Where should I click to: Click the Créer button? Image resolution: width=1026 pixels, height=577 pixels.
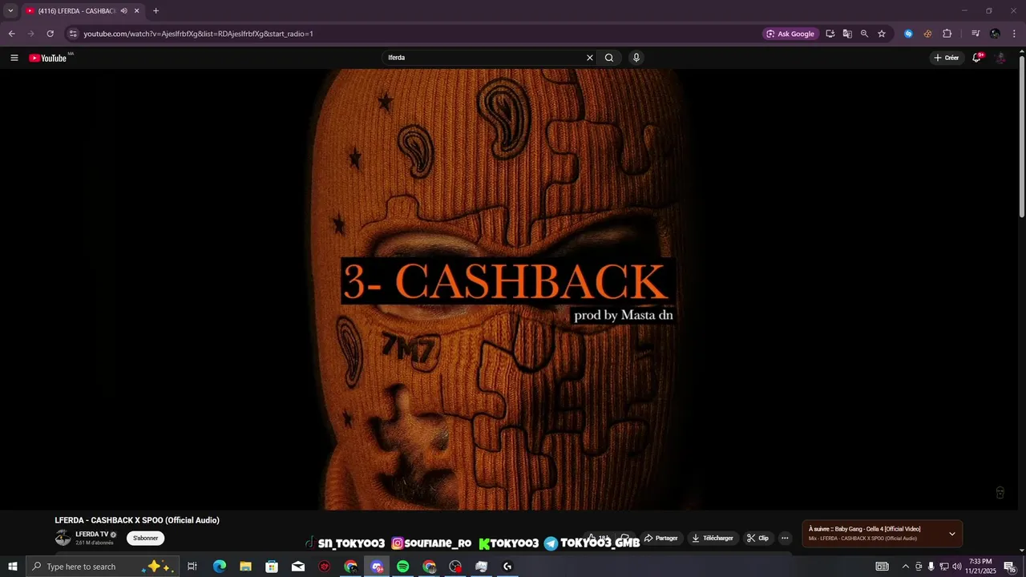pyautogui.click(x=946, y=58)
